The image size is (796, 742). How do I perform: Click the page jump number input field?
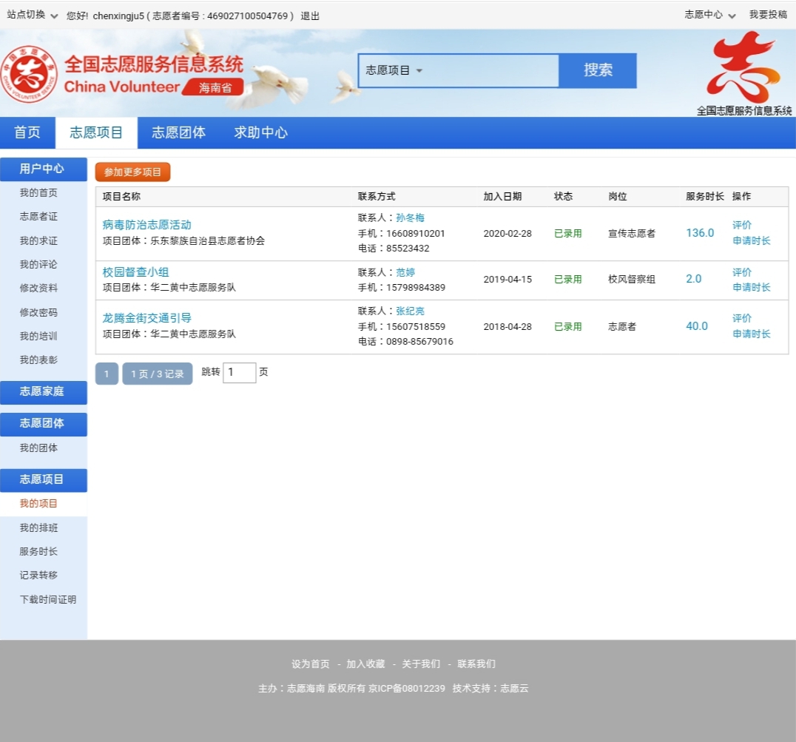[239, 373]
